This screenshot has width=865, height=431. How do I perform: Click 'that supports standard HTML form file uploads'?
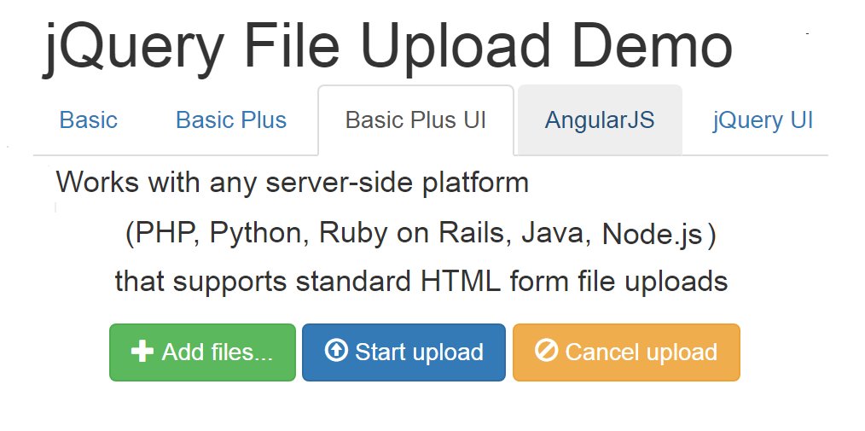point(421,282)
